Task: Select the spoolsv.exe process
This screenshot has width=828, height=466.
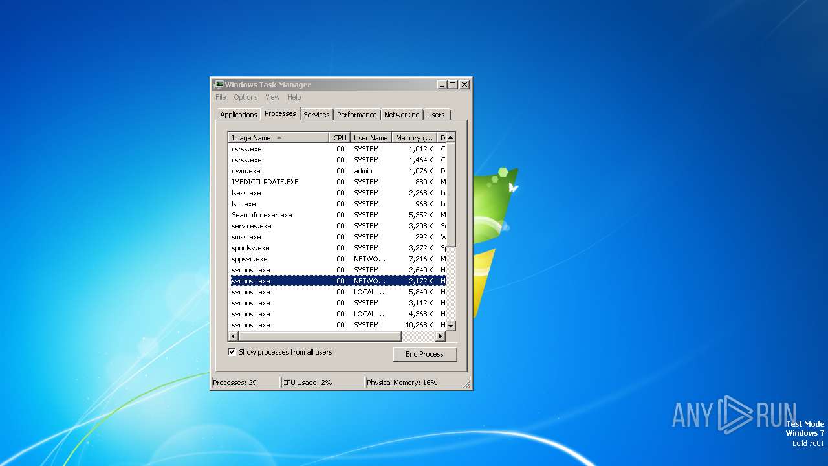Action: coord(338,248)
